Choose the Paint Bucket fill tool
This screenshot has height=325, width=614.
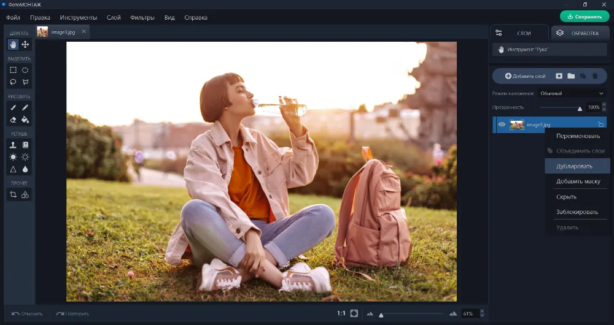coord(25,120)
